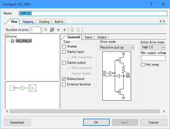Screen dimensions: 170x129
Task: Click the Min. supply voltage field
Action: [153, 58]
